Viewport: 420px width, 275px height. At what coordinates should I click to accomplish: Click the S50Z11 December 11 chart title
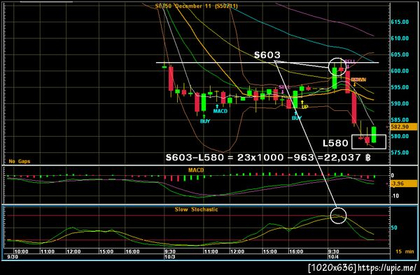pos(196,6)
